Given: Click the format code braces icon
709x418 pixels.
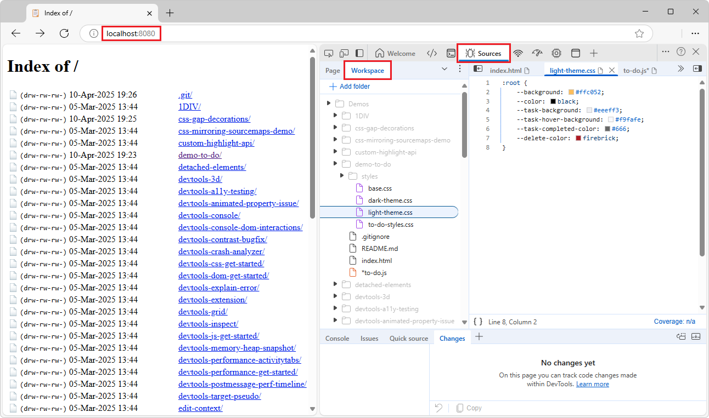Looking at the screenshot, I should coord(478,322).
